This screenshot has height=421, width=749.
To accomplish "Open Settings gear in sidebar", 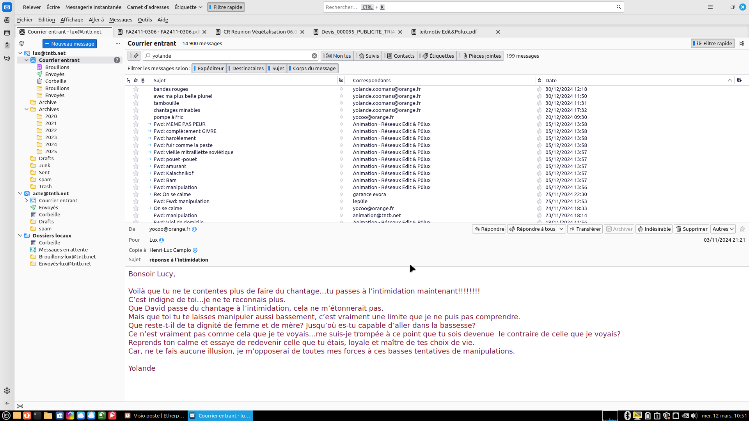I will (7, 391).
